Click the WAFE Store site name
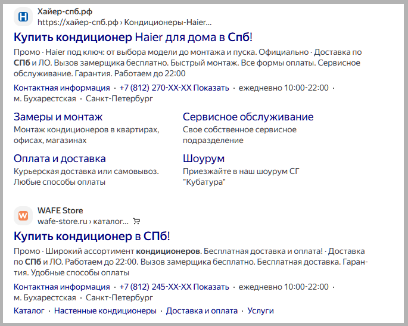Image resolution: width=408 pixels, height=326 pixels. pyautogui.click(x=60, y=210)
